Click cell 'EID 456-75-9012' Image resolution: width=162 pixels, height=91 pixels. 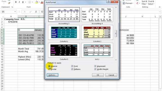pos(26,43)
